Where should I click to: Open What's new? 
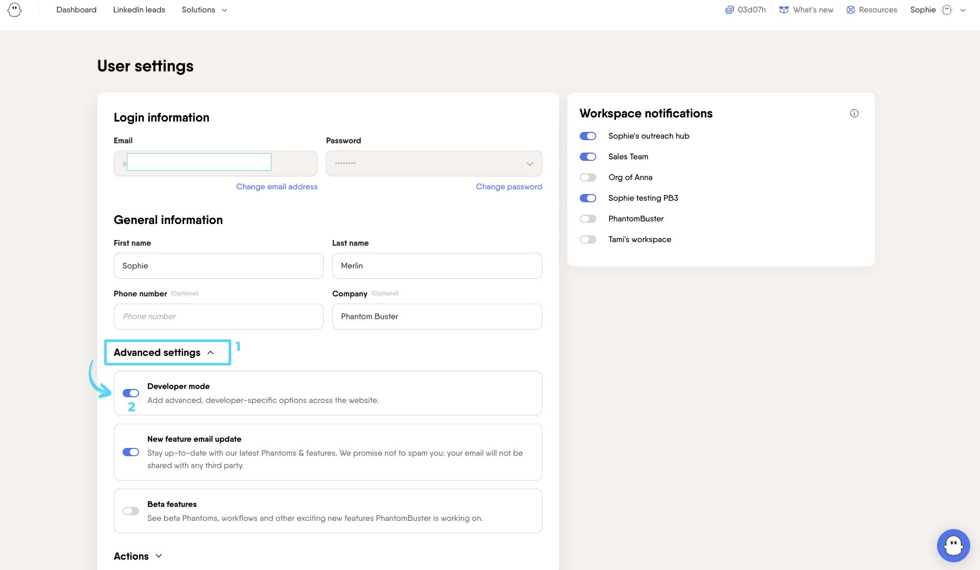point(813,10)
